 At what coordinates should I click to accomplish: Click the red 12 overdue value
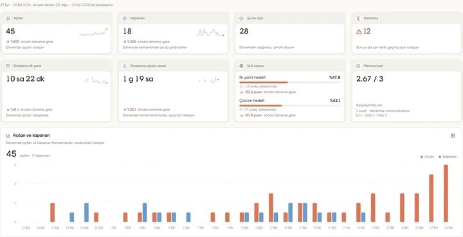tap(367, 31)
